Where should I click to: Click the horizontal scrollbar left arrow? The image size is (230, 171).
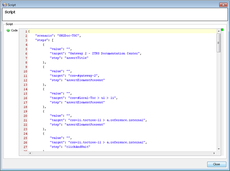(x=30, y=153)
